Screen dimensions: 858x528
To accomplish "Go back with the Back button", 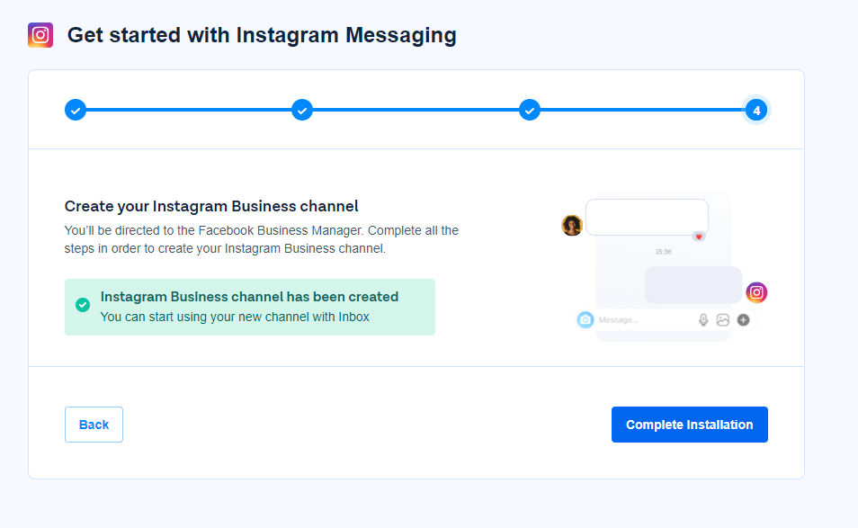I will pyautogui.click(x=94, y=425).
